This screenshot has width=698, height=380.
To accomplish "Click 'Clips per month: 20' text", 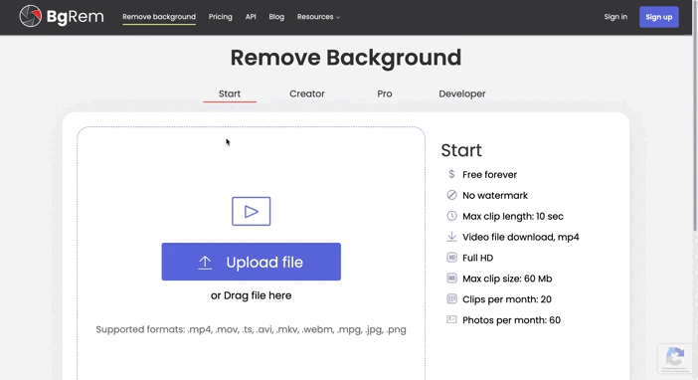I will (x=507, y=299).
